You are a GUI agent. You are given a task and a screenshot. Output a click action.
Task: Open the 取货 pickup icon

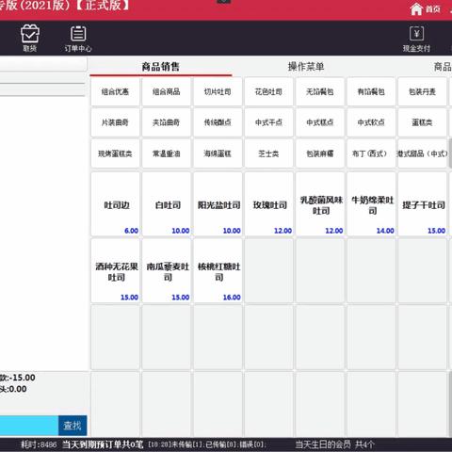30,38
